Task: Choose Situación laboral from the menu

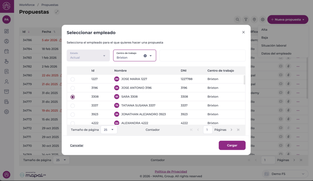Action: point(274,45)
